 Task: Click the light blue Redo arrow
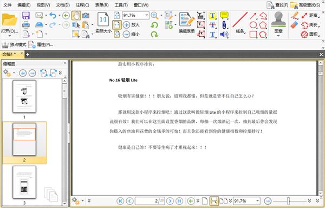click(53, 25)
